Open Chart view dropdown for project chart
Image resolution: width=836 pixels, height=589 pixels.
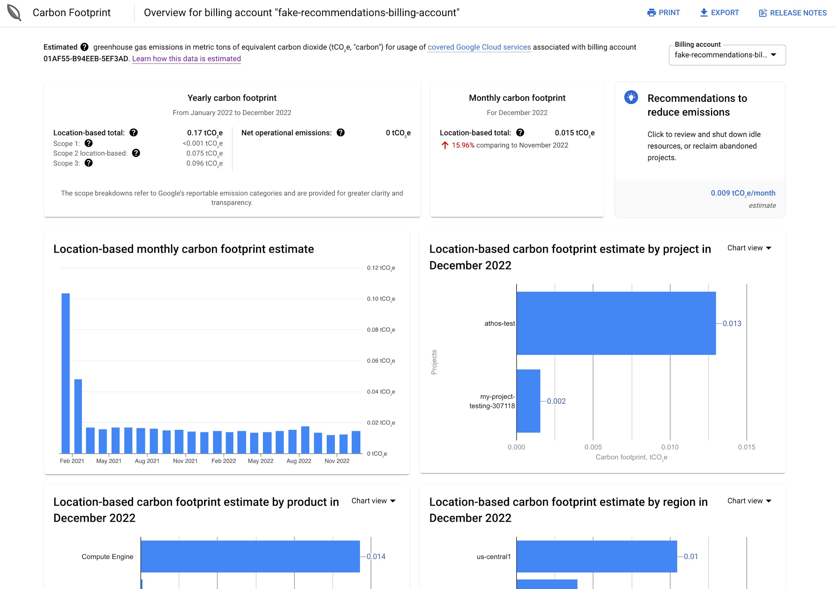click(749, 248)
